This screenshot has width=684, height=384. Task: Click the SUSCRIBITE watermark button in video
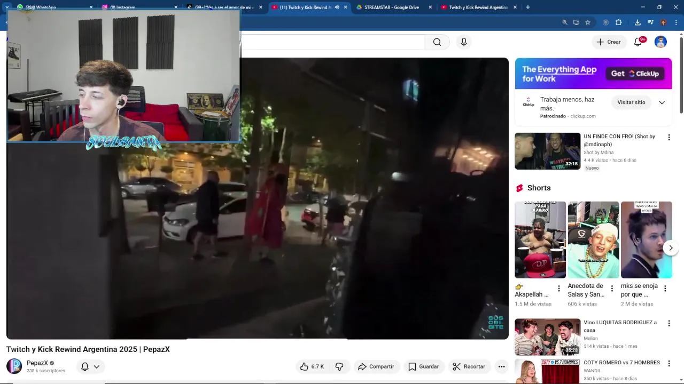pyautogui.click(x=496, y=322)
